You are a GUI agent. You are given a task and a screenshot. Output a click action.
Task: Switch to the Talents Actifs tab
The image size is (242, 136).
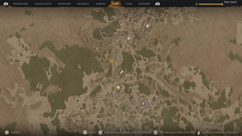coord(43,4)
